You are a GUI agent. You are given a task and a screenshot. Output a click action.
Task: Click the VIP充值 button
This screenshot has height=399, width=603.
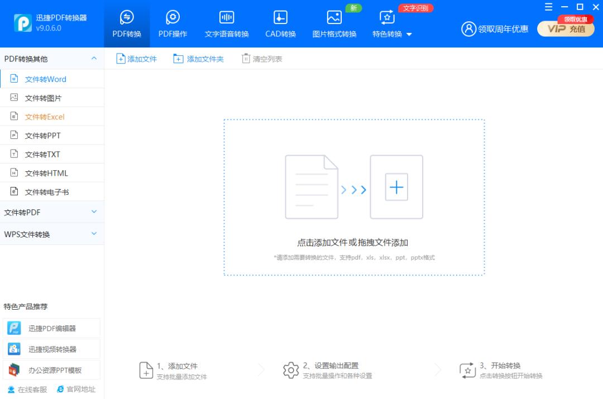coord(566,29)
